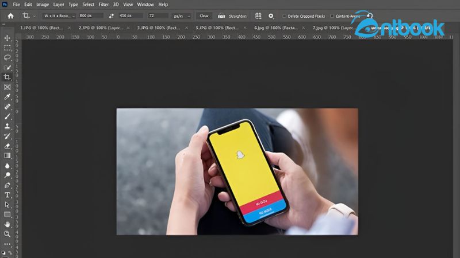Open the File menu

pos(17,5)
